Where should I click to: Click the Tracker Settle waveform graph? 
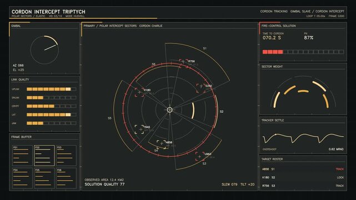click(303, 138)
